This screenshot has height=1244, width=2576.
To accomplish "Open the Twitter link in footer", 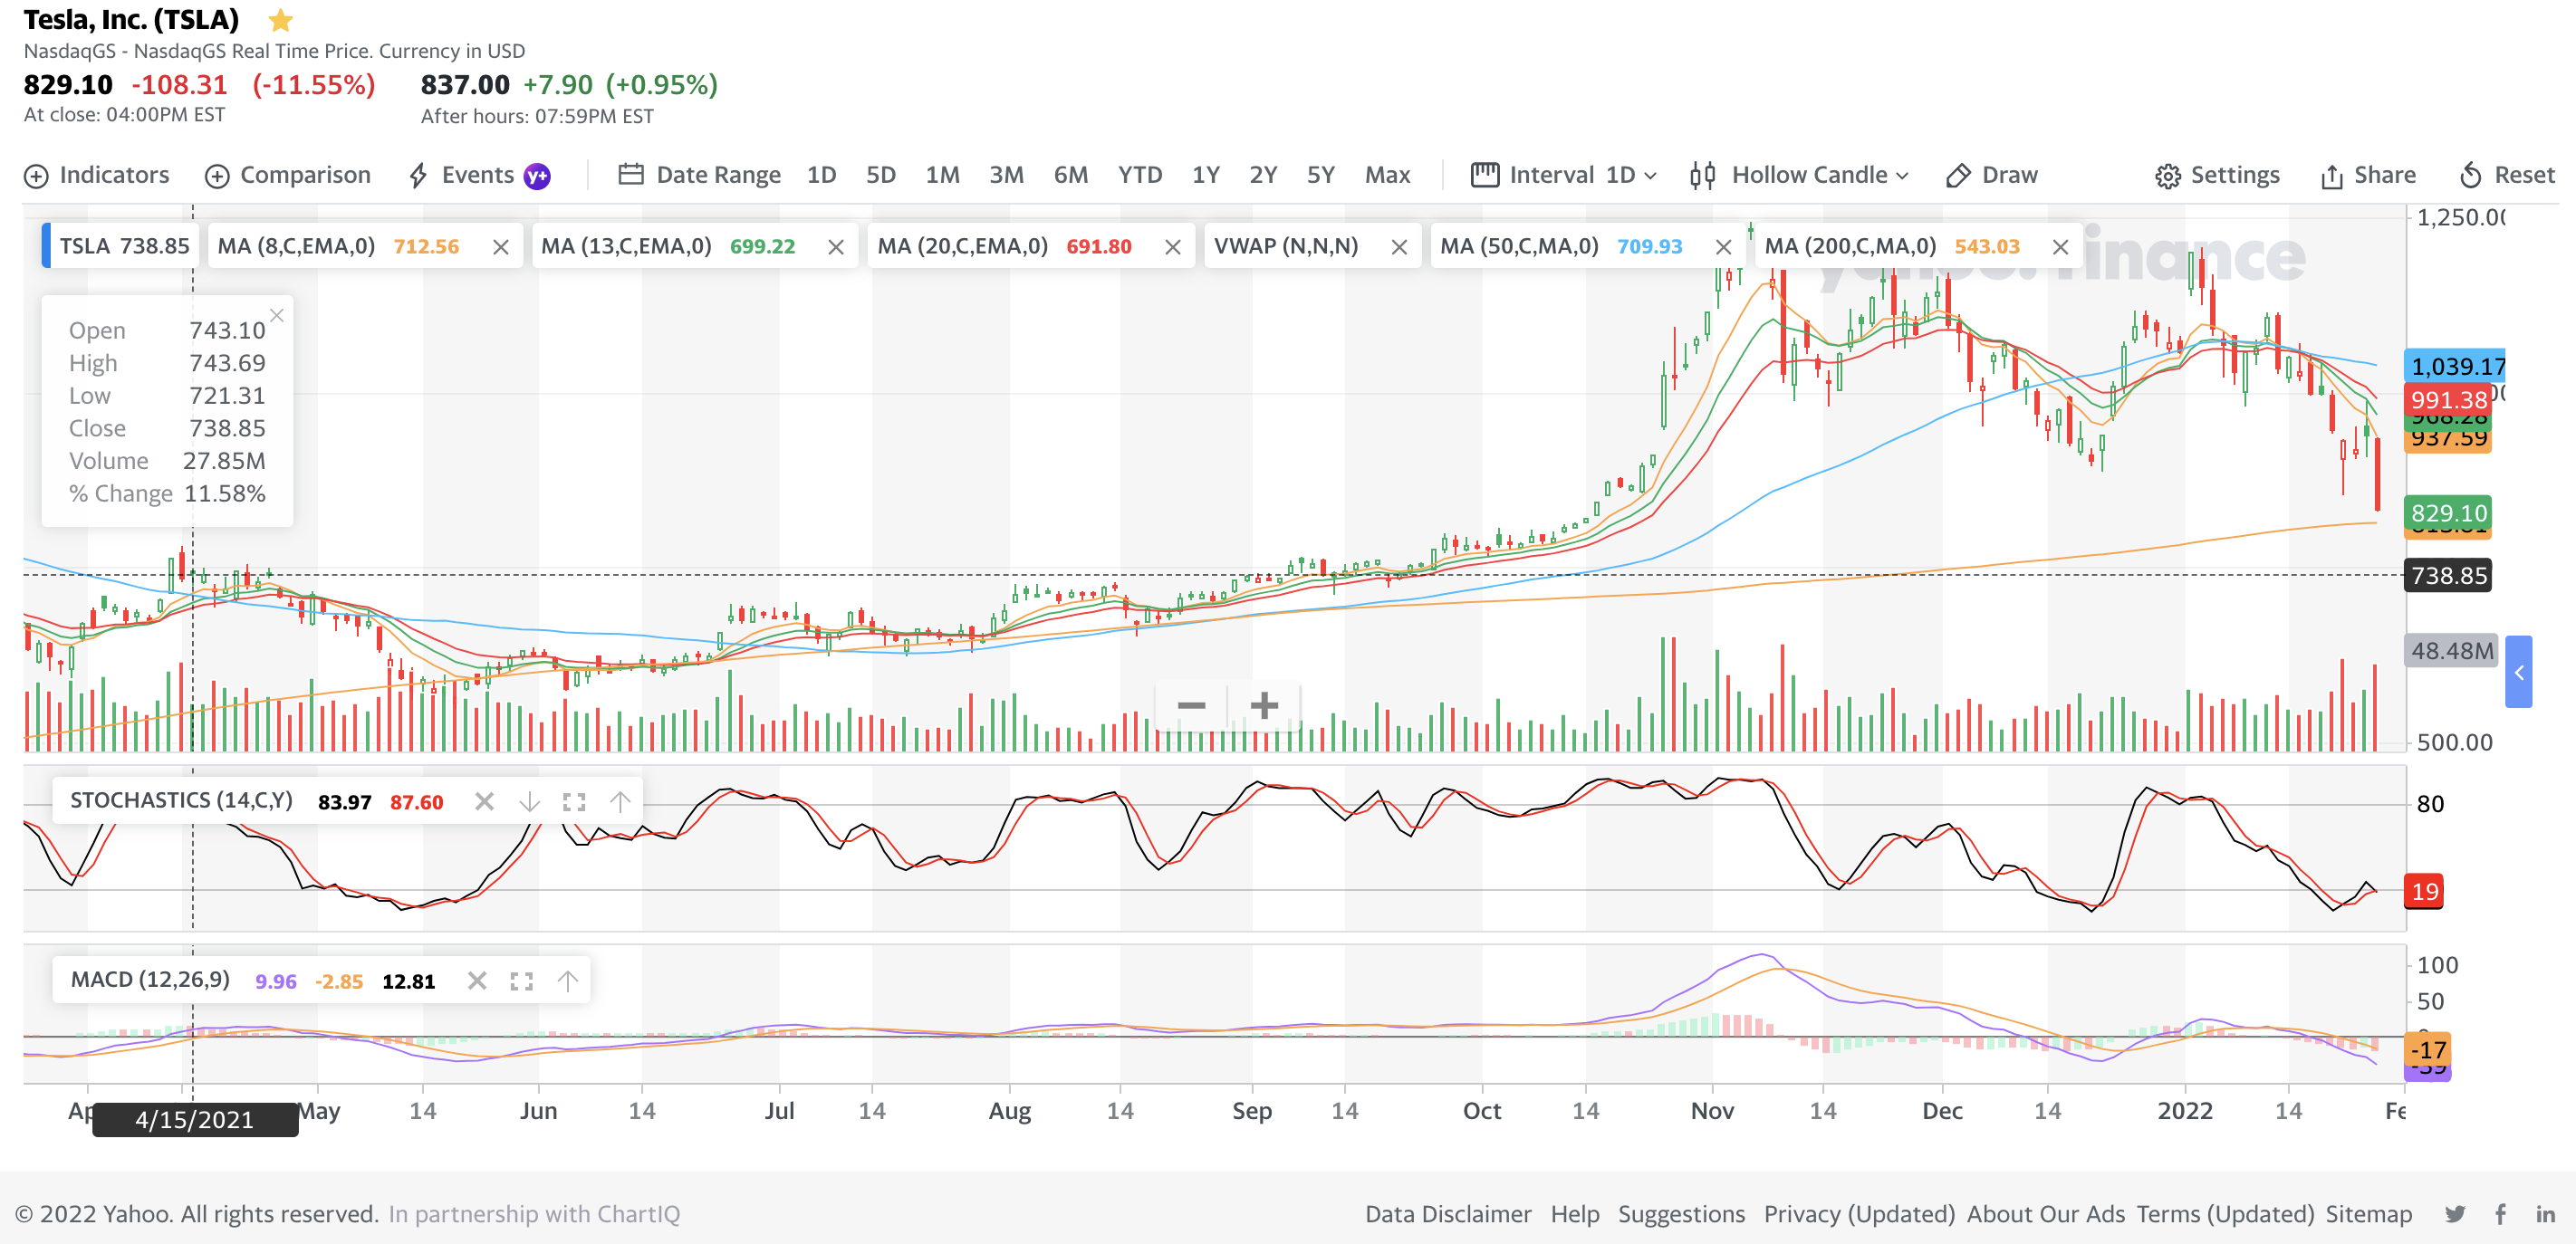I will pos(2455,1214).
